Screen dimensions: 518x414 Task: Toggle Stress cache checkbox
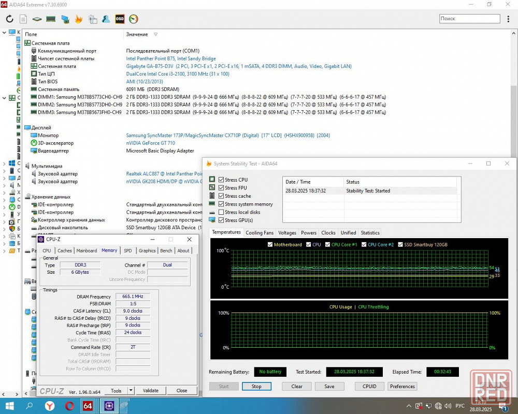221,196
